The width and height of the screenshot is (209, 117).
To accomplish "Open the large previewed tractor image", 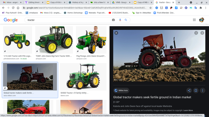I will [x=159, y=56].
